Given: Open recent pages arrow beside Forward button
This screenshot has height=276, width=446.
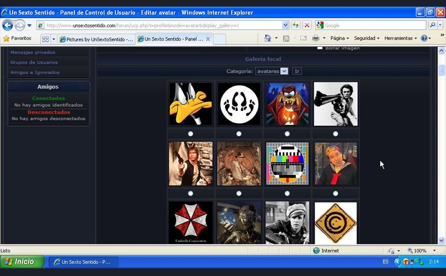Looking at the screenshot, I should coord(29,25).
